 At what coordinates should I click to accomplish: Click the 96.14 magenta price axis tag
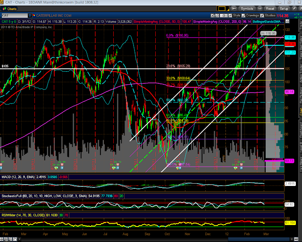[289, 92]
